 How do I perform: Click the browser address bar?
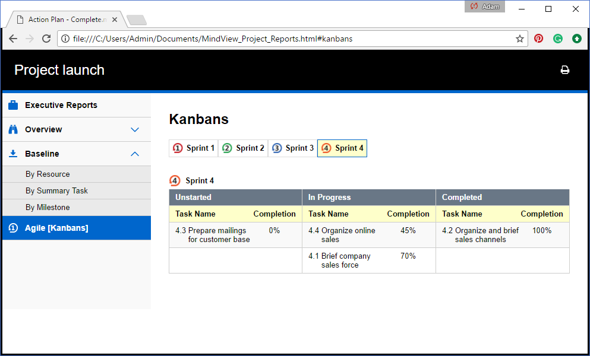285,39
